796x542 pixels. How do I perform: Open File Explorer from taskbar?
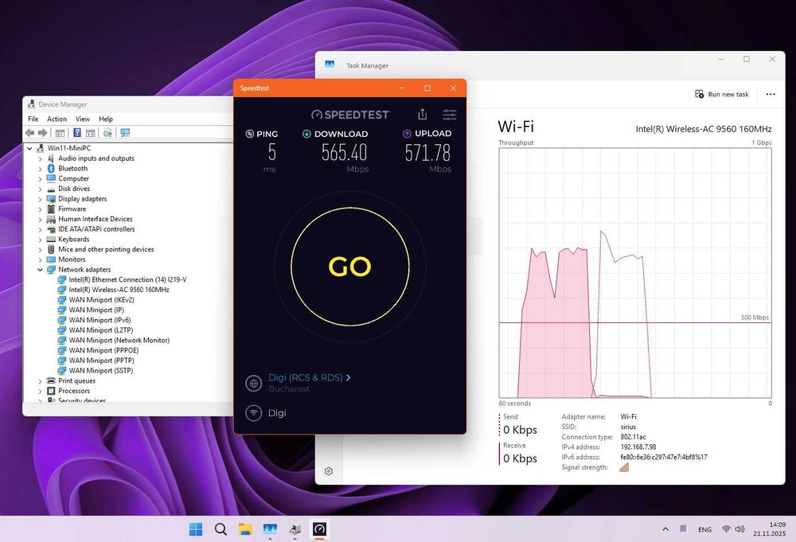245,529
